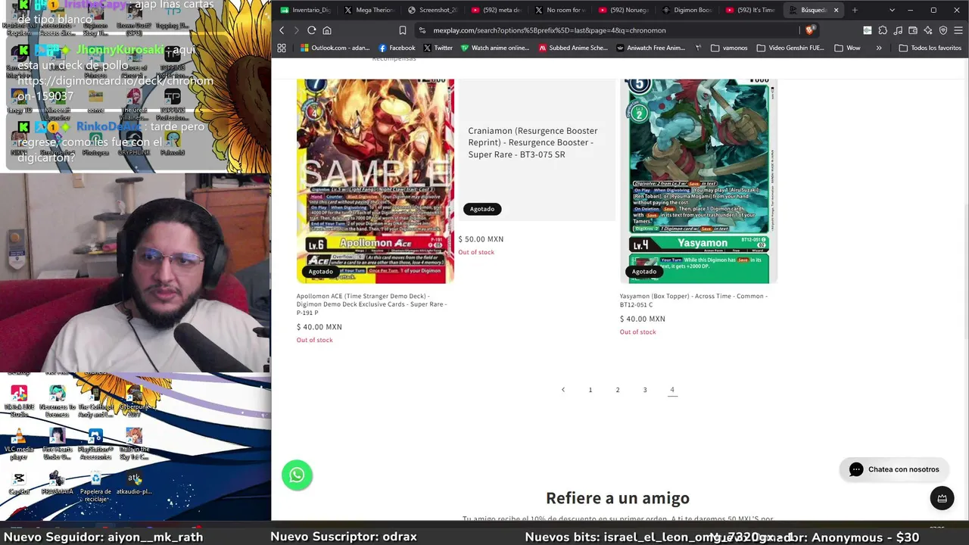Open the VPN shield icon in toolbar
Image resolution: width=969 pixels, height=545 pixels.
943,30
